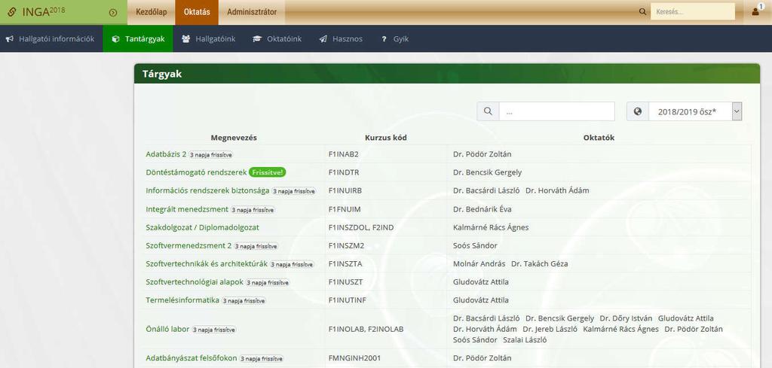Open Hallgatói információk menu item

click(x=51, y=39)
